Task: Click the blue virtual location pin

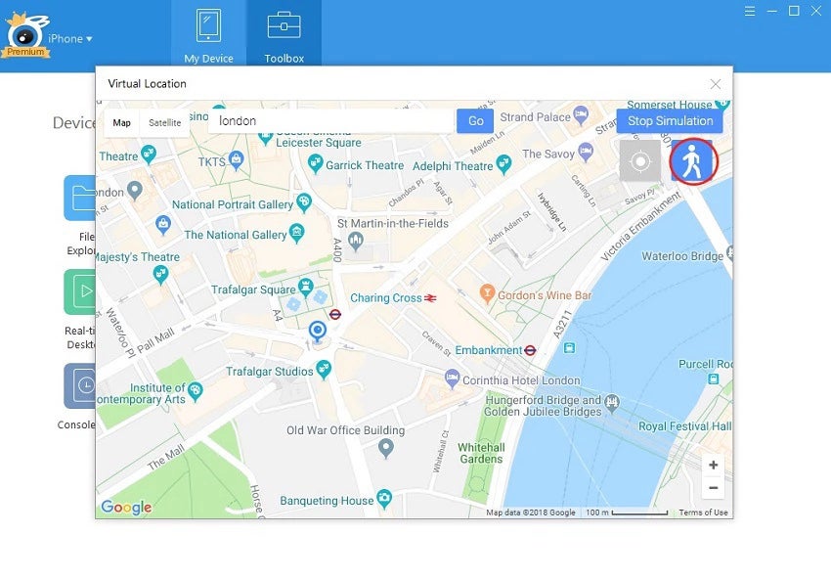Action: [318, 332]
